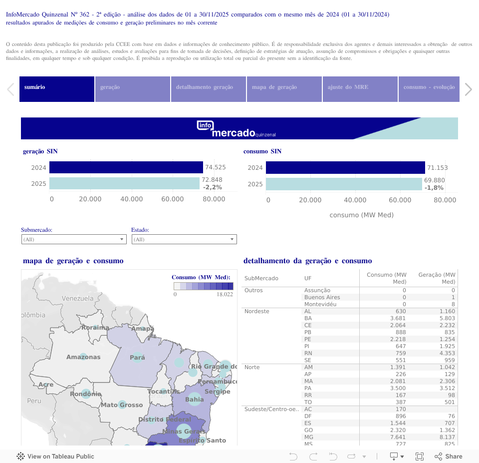Click the Redo icon in Tableau toolbar

[313, 456]
